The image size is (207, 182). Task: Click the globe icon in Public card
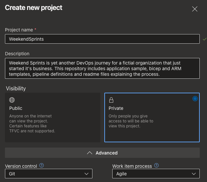click(12, 100)
